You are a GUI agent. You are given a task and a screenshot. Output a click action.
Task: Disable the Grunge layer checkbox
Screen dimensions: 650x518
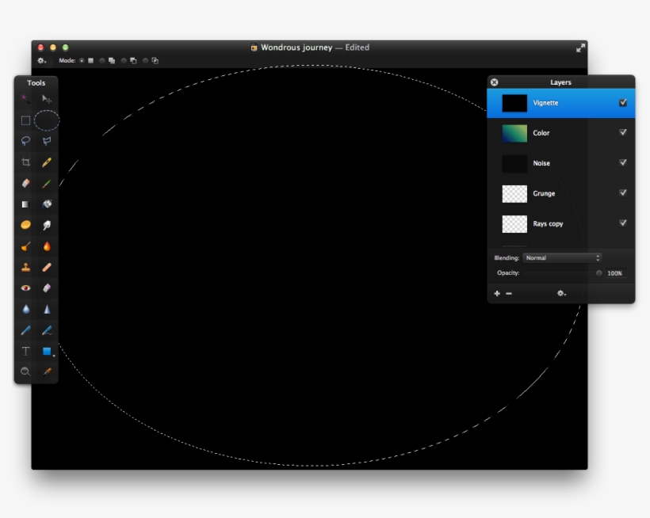(x=624, y=194)
